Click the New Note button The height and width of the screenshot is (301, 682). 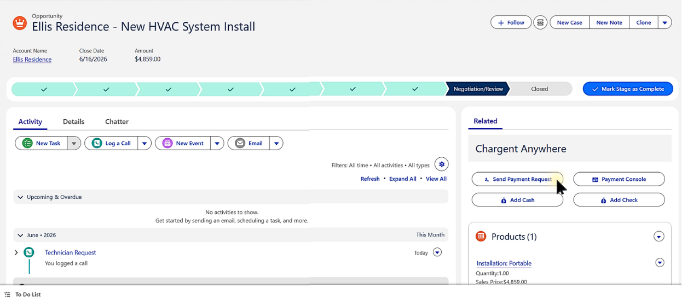click(x=609, y=22)
